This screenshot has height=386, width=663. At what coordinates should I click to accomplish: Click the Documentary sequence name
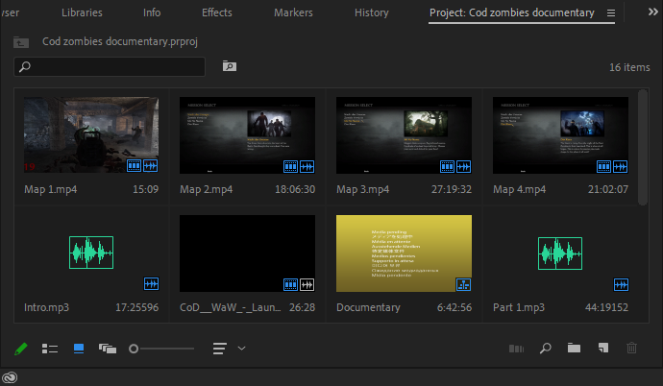tap(368, 307)
